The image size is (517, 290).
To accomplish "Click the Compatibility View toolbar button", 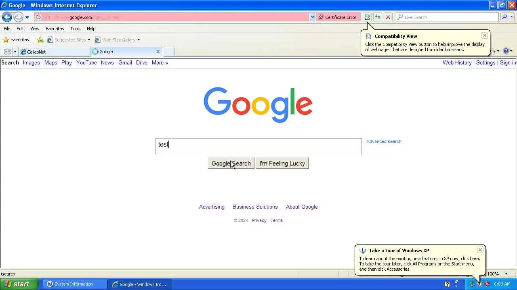I will [367, 17].
